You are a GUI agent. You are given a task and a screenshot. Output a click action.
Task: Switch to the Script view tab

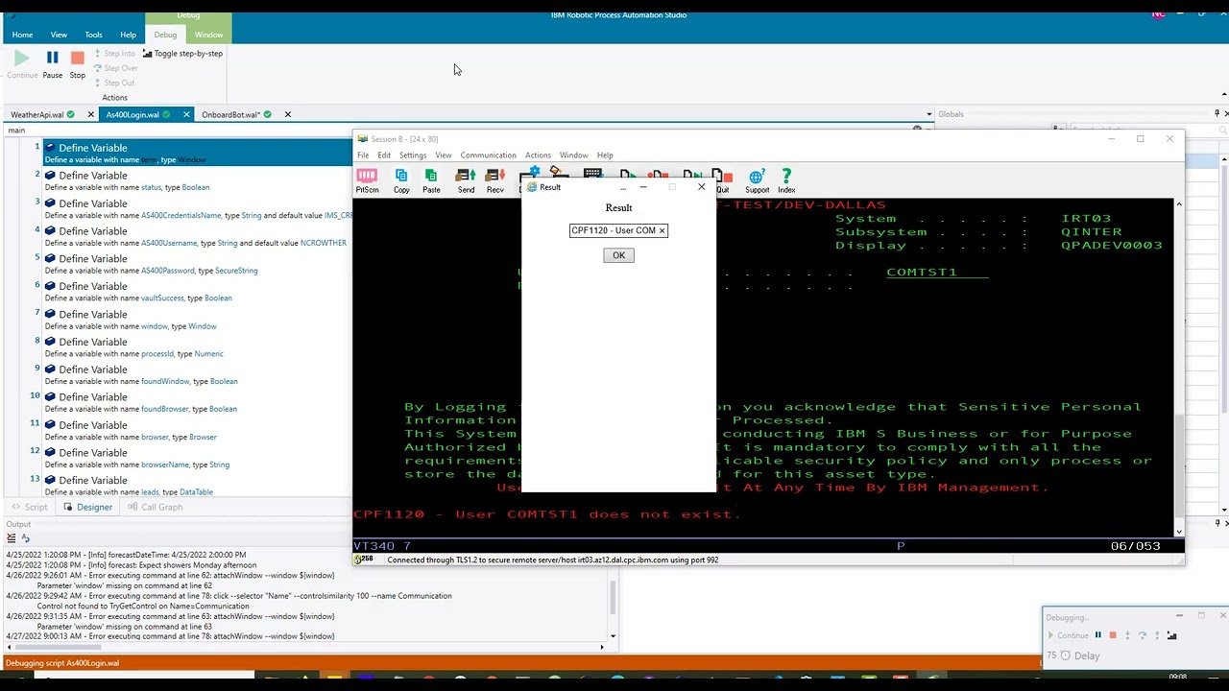[30, 507]
